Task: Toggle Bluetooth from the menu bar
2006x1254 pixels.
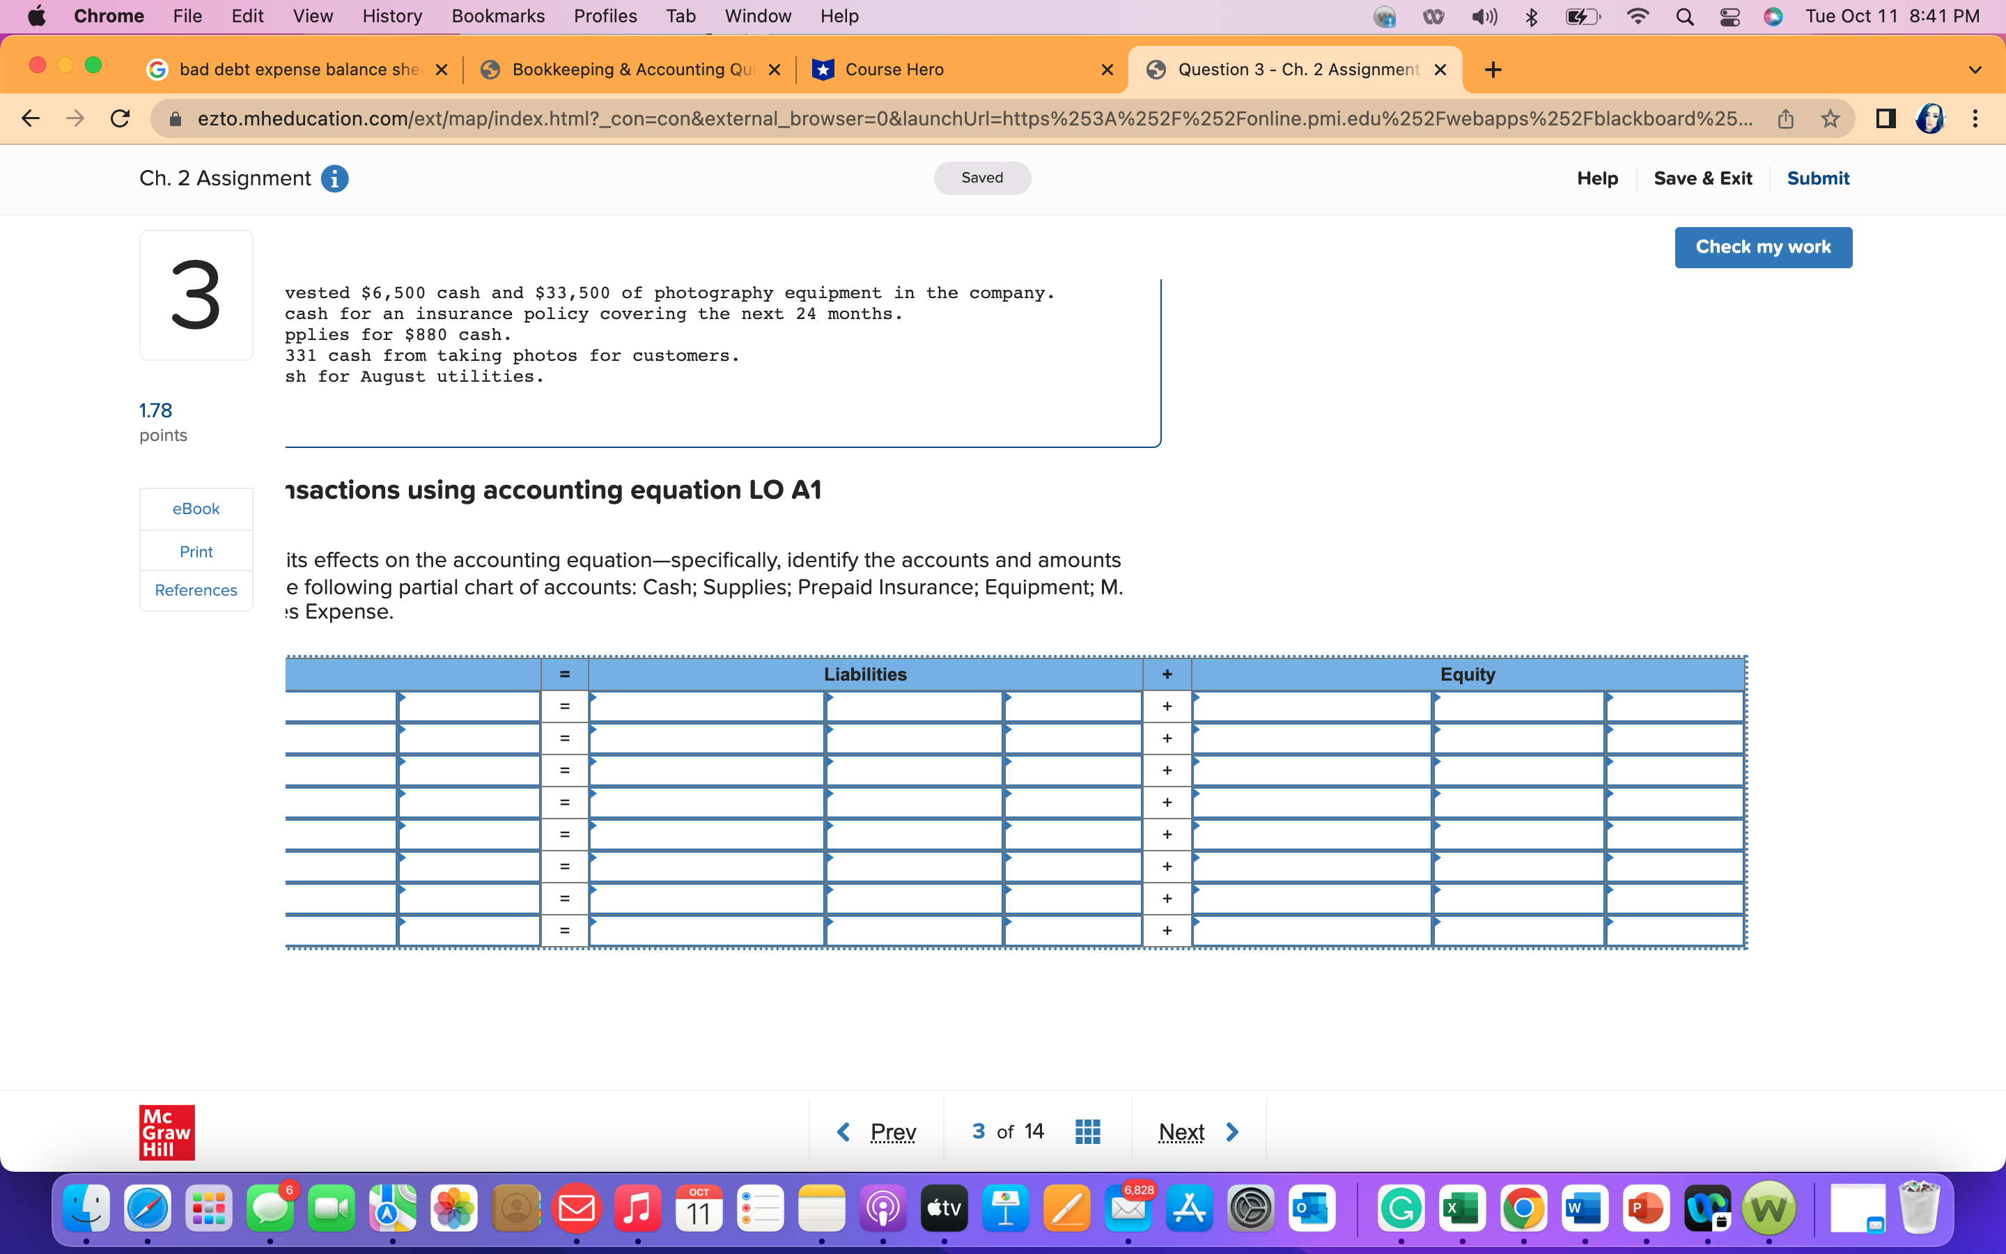Action: (x=1530, y=16)
